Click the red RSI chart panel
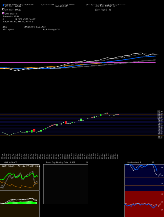164x217 pixels. pos(144,204)
